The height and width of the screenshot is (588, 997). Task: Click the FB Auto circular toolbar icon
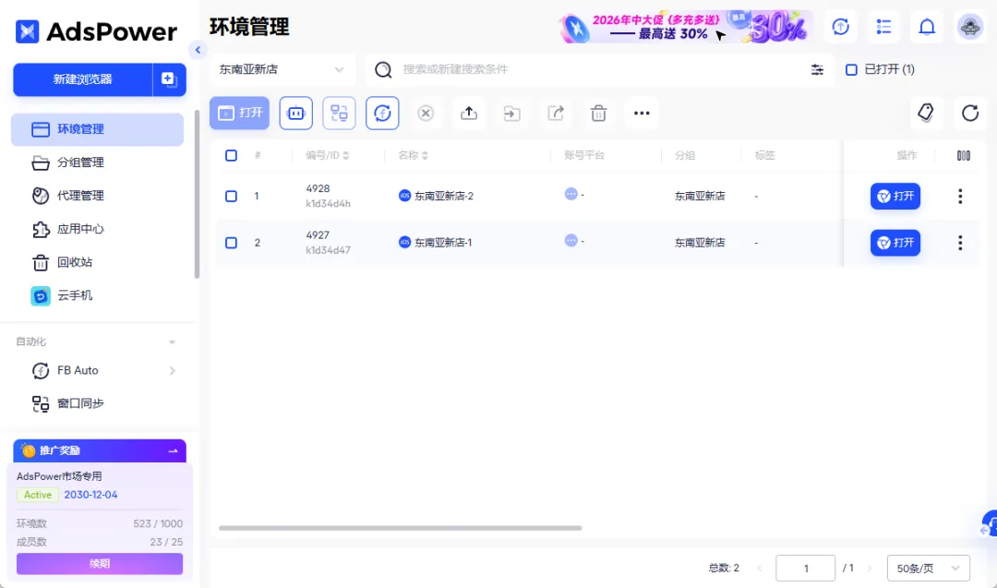tap(382, 114)
